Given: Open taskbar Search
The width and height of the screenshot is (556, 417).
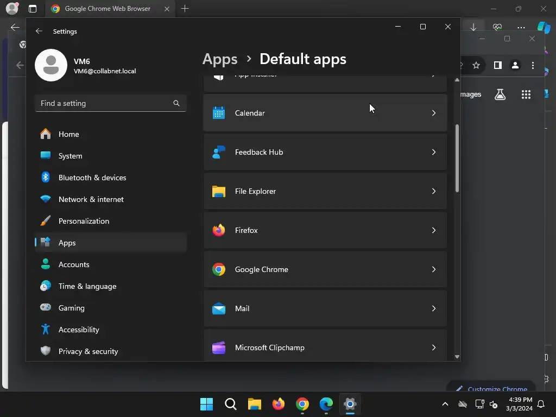Looking at the screenshot, I should click(x=230, y=404).
